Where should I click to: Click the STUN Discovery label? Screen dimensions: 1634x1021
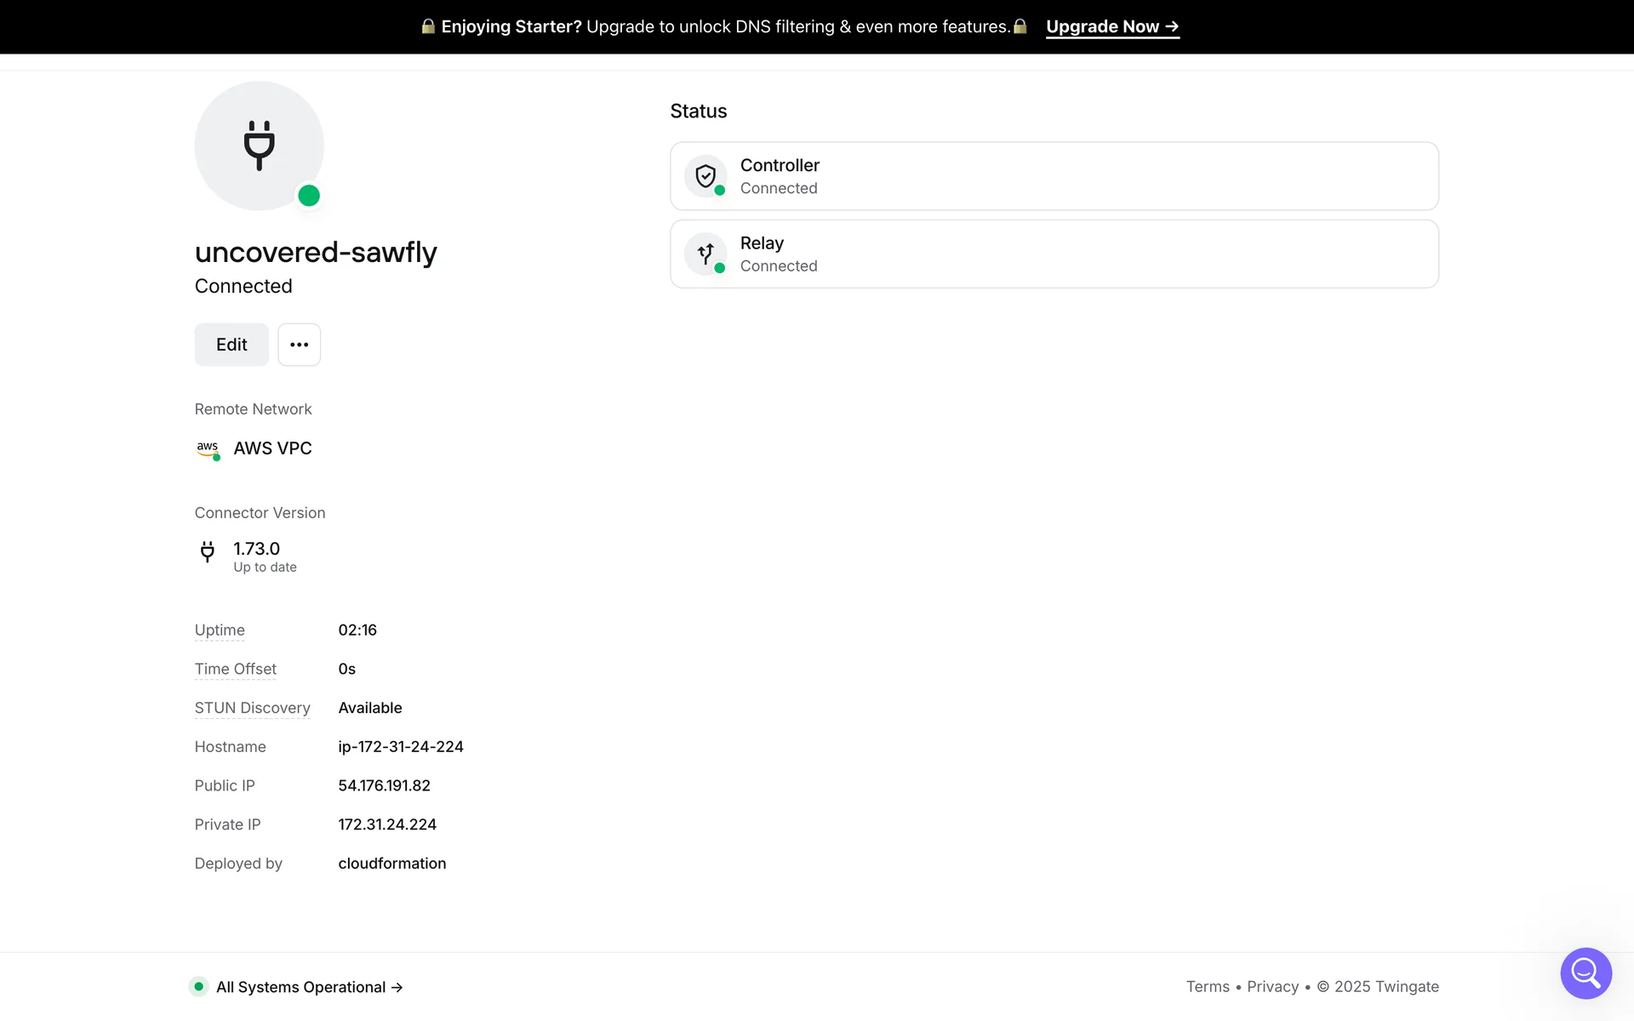coord(252,708)
